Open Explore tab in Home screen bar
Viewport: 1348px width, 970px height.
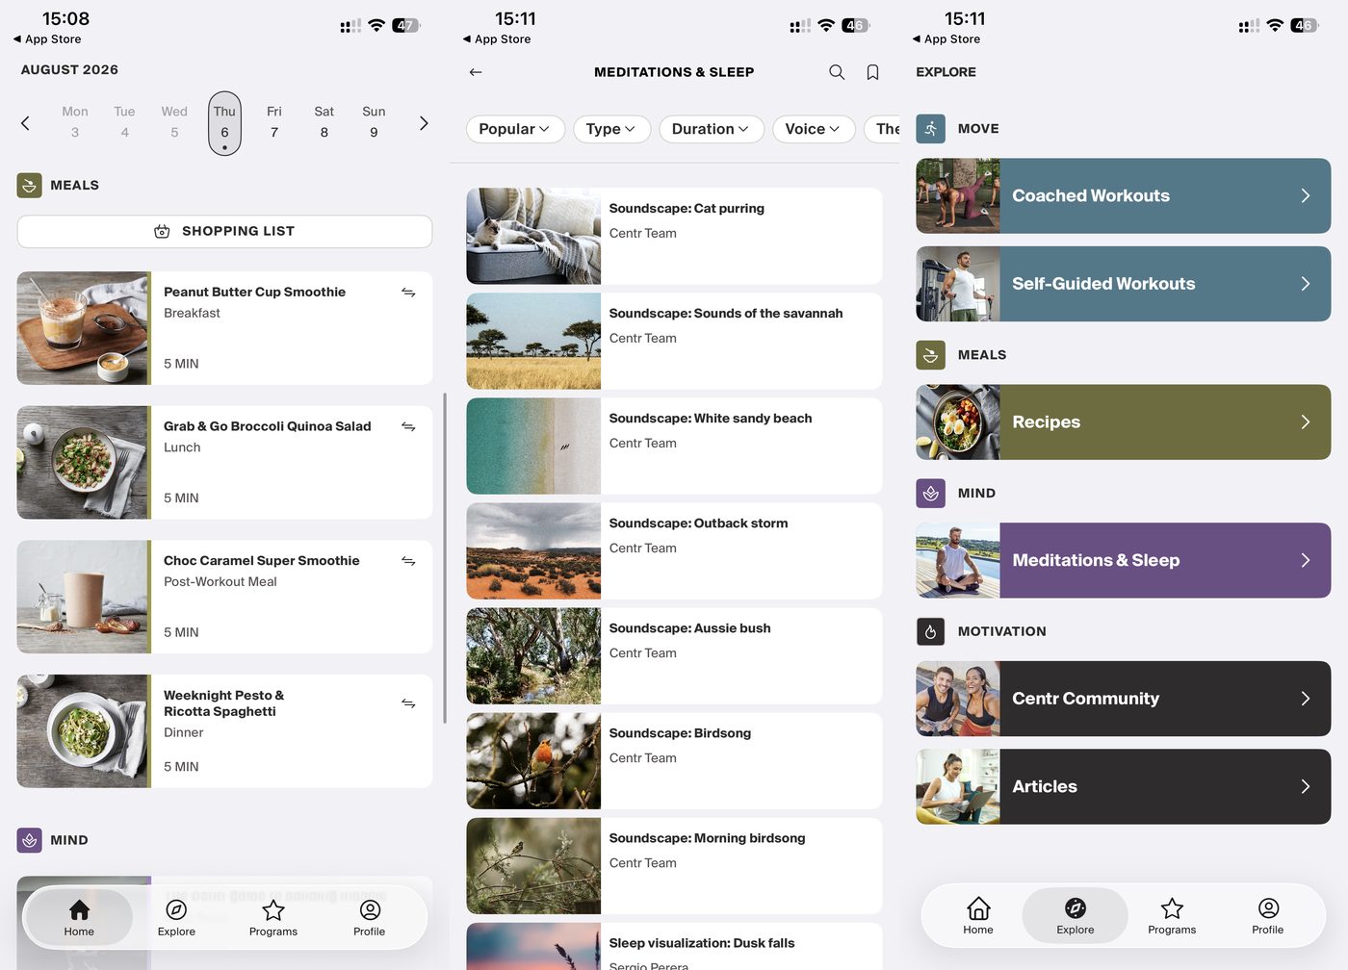[176, 918]
